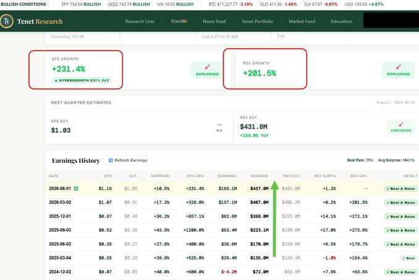
Task: Click the Avg Surprise: +64.1% label
Action: pyautogui.click(x=396, y=160)
